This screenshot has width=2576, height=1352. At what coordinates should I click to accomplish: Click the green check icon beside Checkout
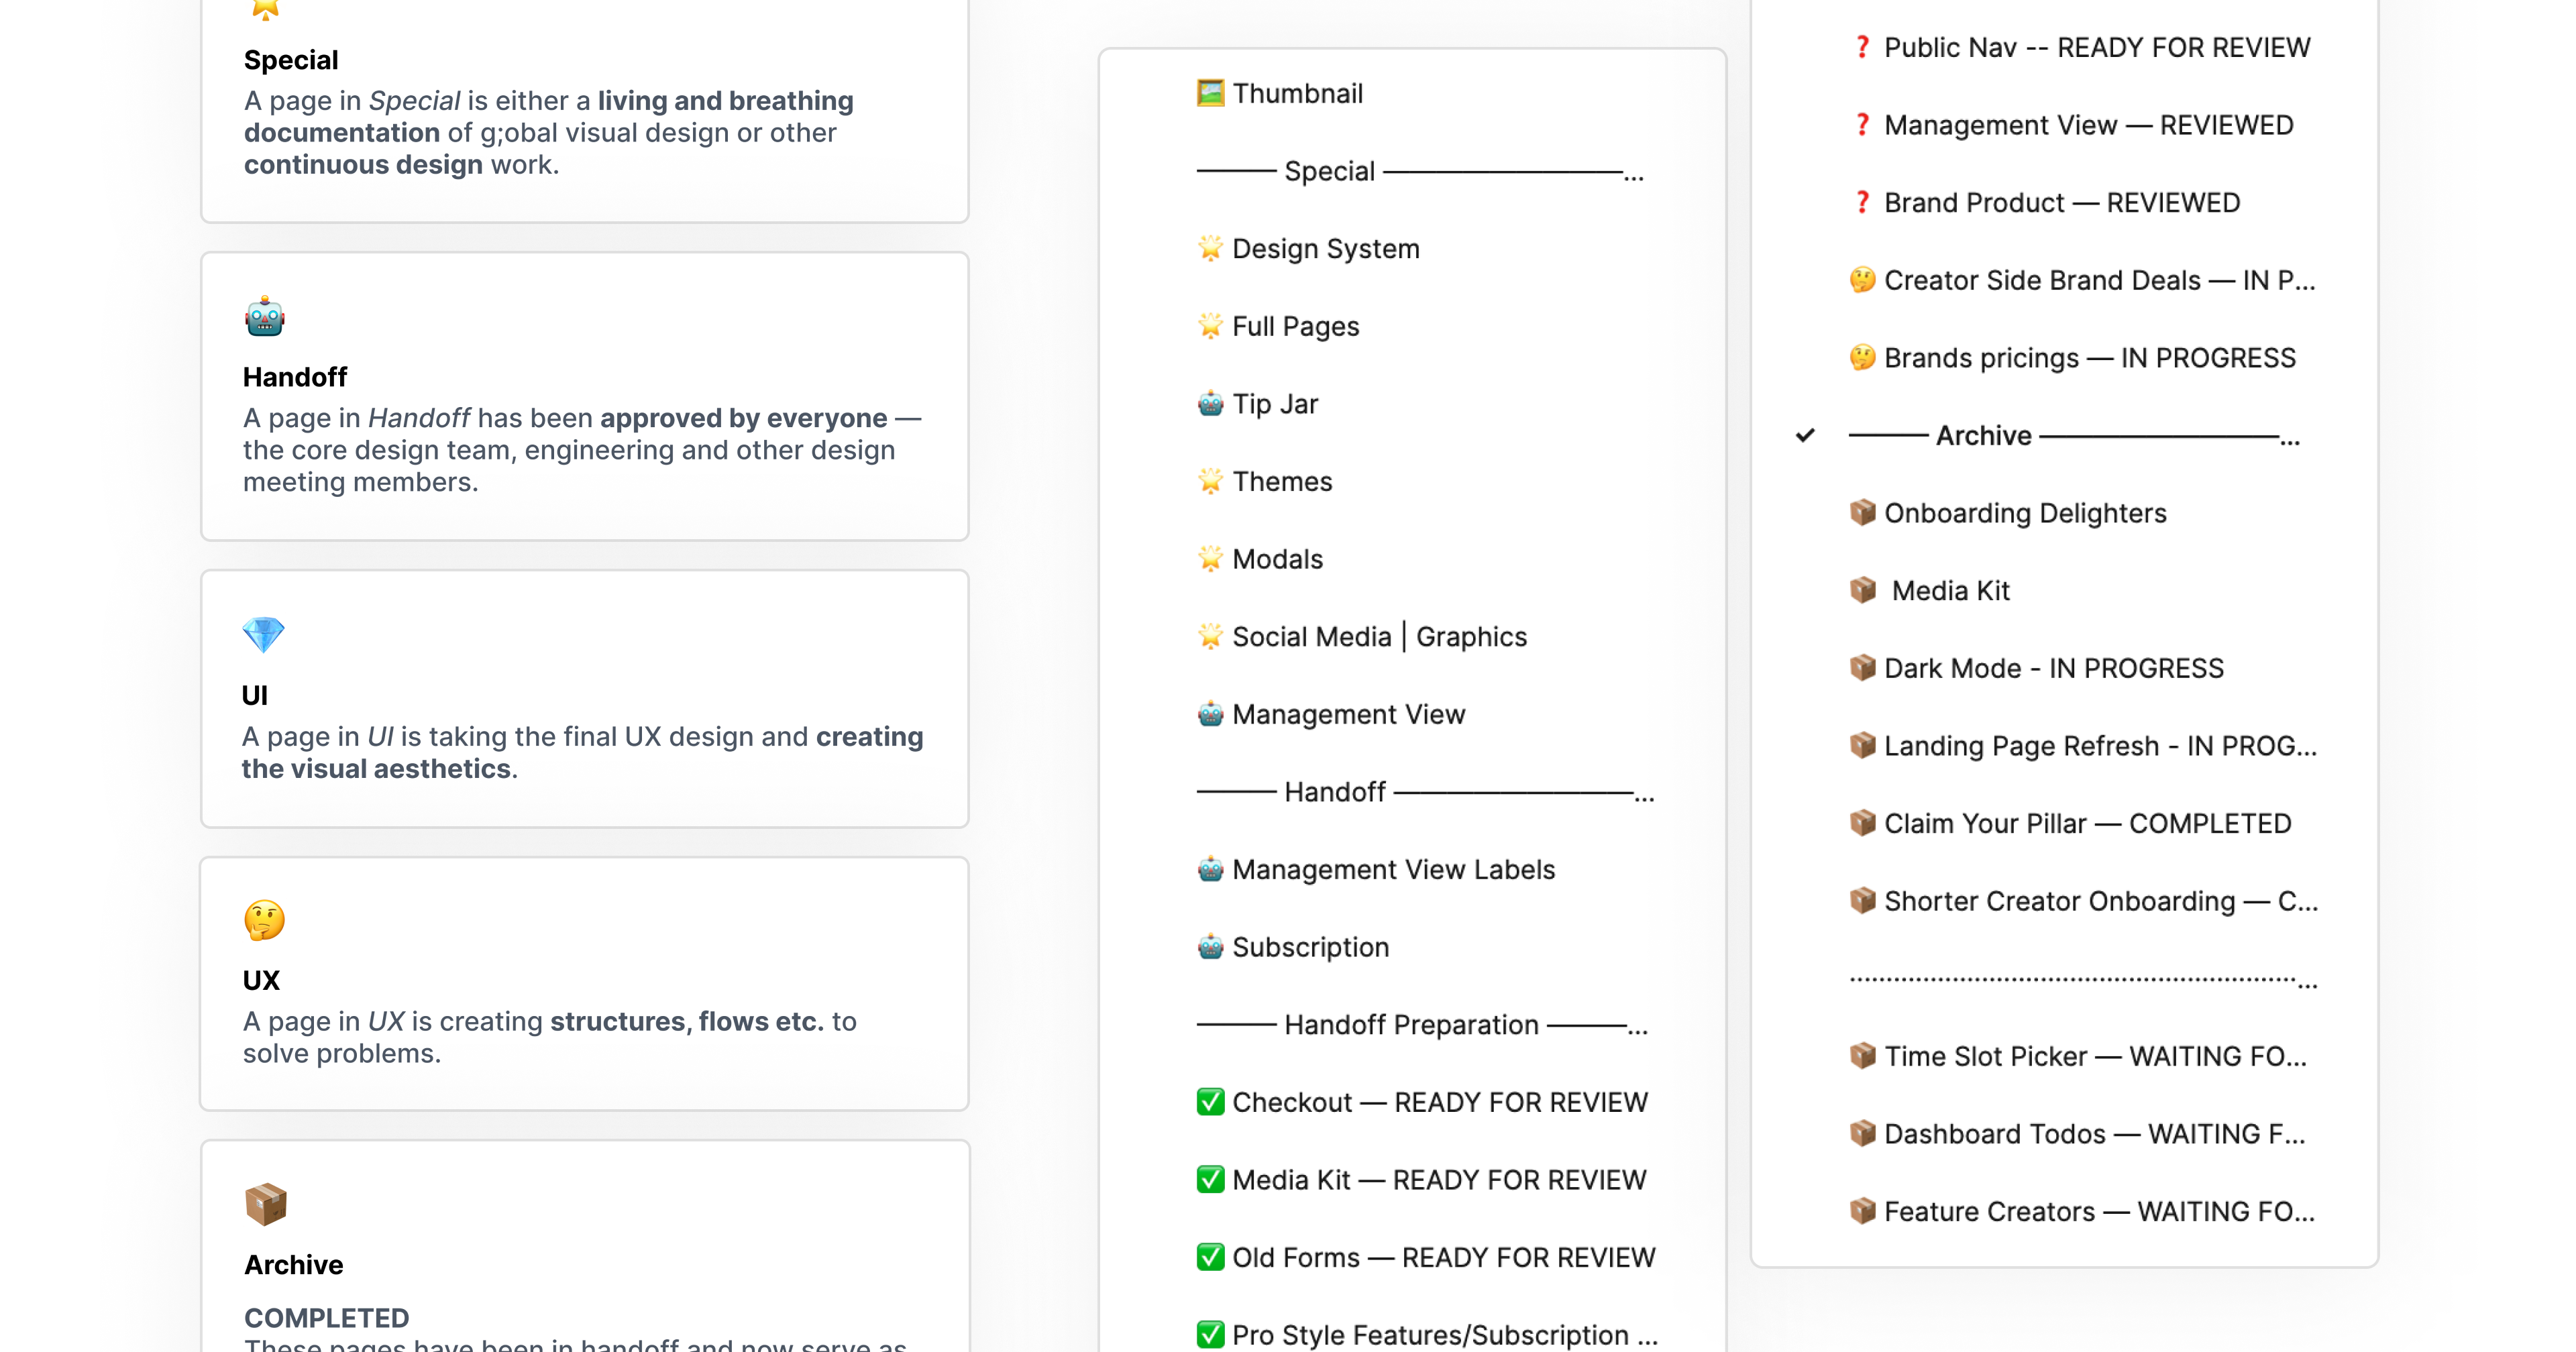tap(1210, 1102)
